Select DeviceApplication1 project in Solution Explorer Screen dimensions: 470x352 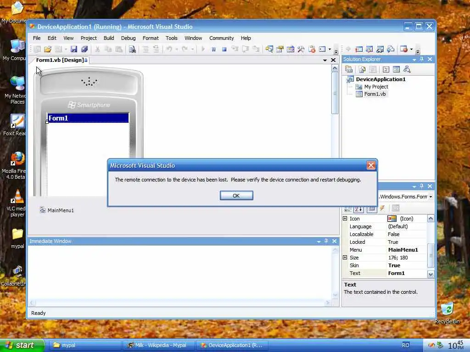(x=380, y=79)
